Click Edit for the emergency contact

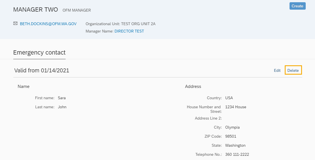click(277, 70)
